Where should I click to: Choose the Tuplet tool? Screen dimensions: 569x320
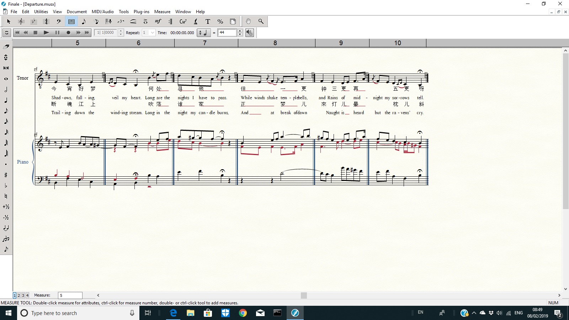point(121,22)
